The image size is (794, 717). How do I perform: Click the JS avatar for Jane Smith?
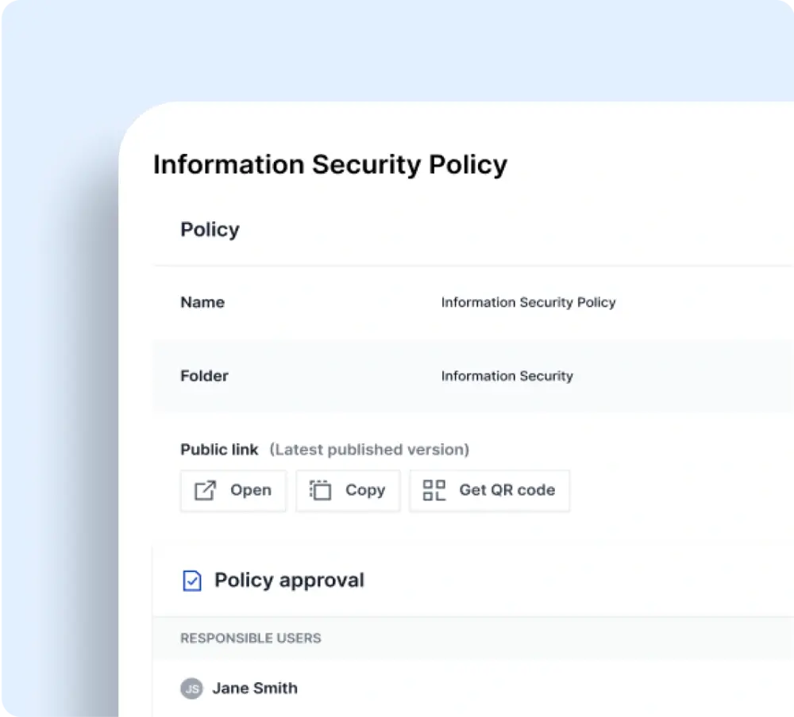(x=191, y=688)
